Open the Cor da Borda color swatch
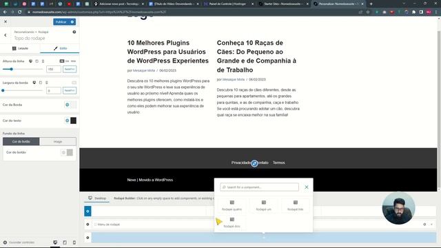Image resolution: width=441 pixels, height=248 pixels. [74, 105]
